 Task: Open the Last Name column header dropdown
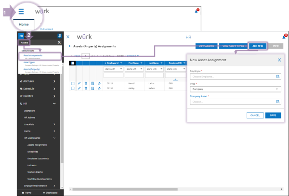(x=161, y=63)
